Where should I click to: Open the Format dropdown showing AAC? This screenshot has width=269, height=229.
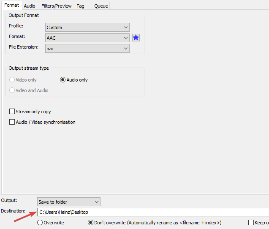87,38
